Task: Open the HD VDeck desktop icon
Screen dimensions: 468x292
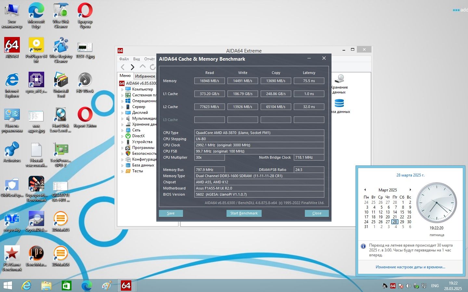Action: point(85,82)
